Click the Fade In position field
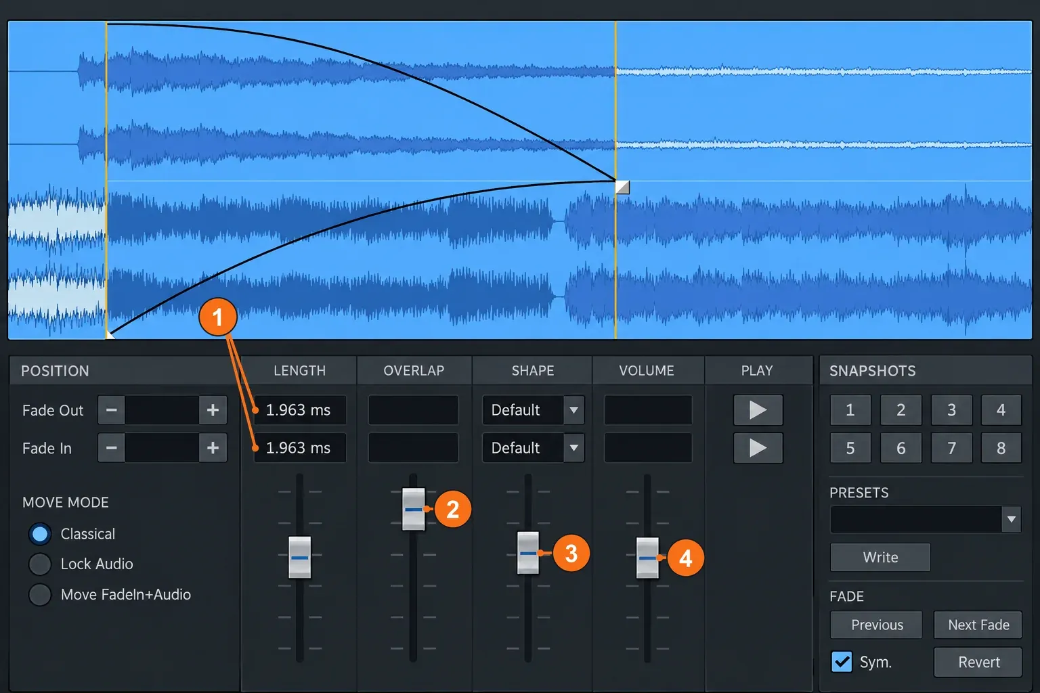Screen dimensions: 1040x693 tap(162, 448)
